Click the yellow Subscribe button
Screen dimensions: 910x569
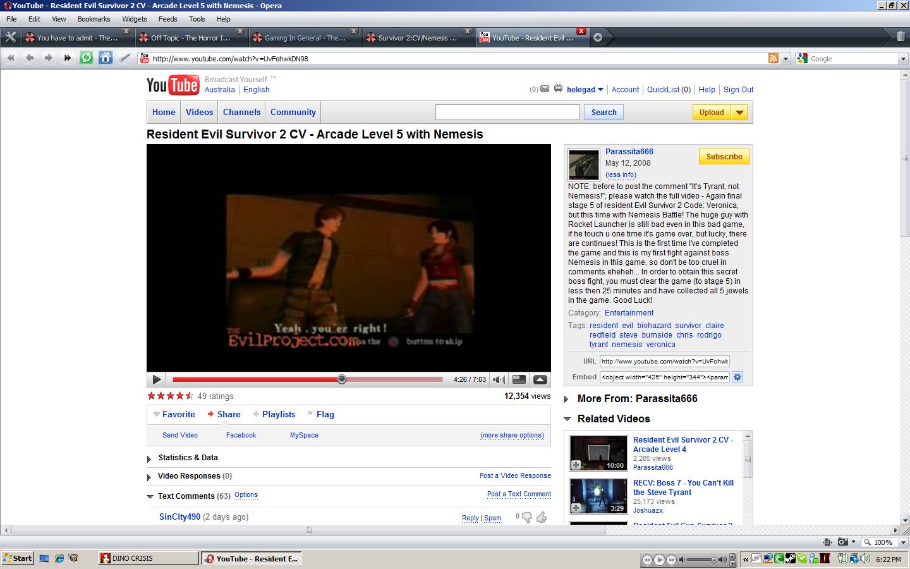pos(724,157)
